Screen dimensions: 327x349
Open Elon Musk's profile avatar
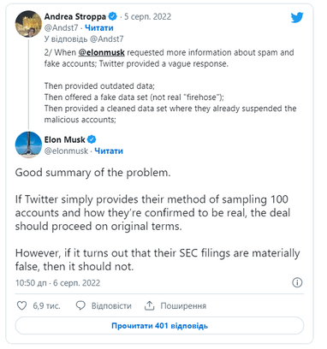[28, 145]
